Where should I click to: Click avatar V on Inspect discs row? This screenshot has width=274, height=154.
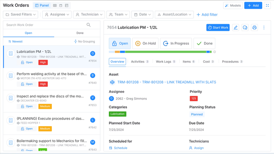click(93, 97)
